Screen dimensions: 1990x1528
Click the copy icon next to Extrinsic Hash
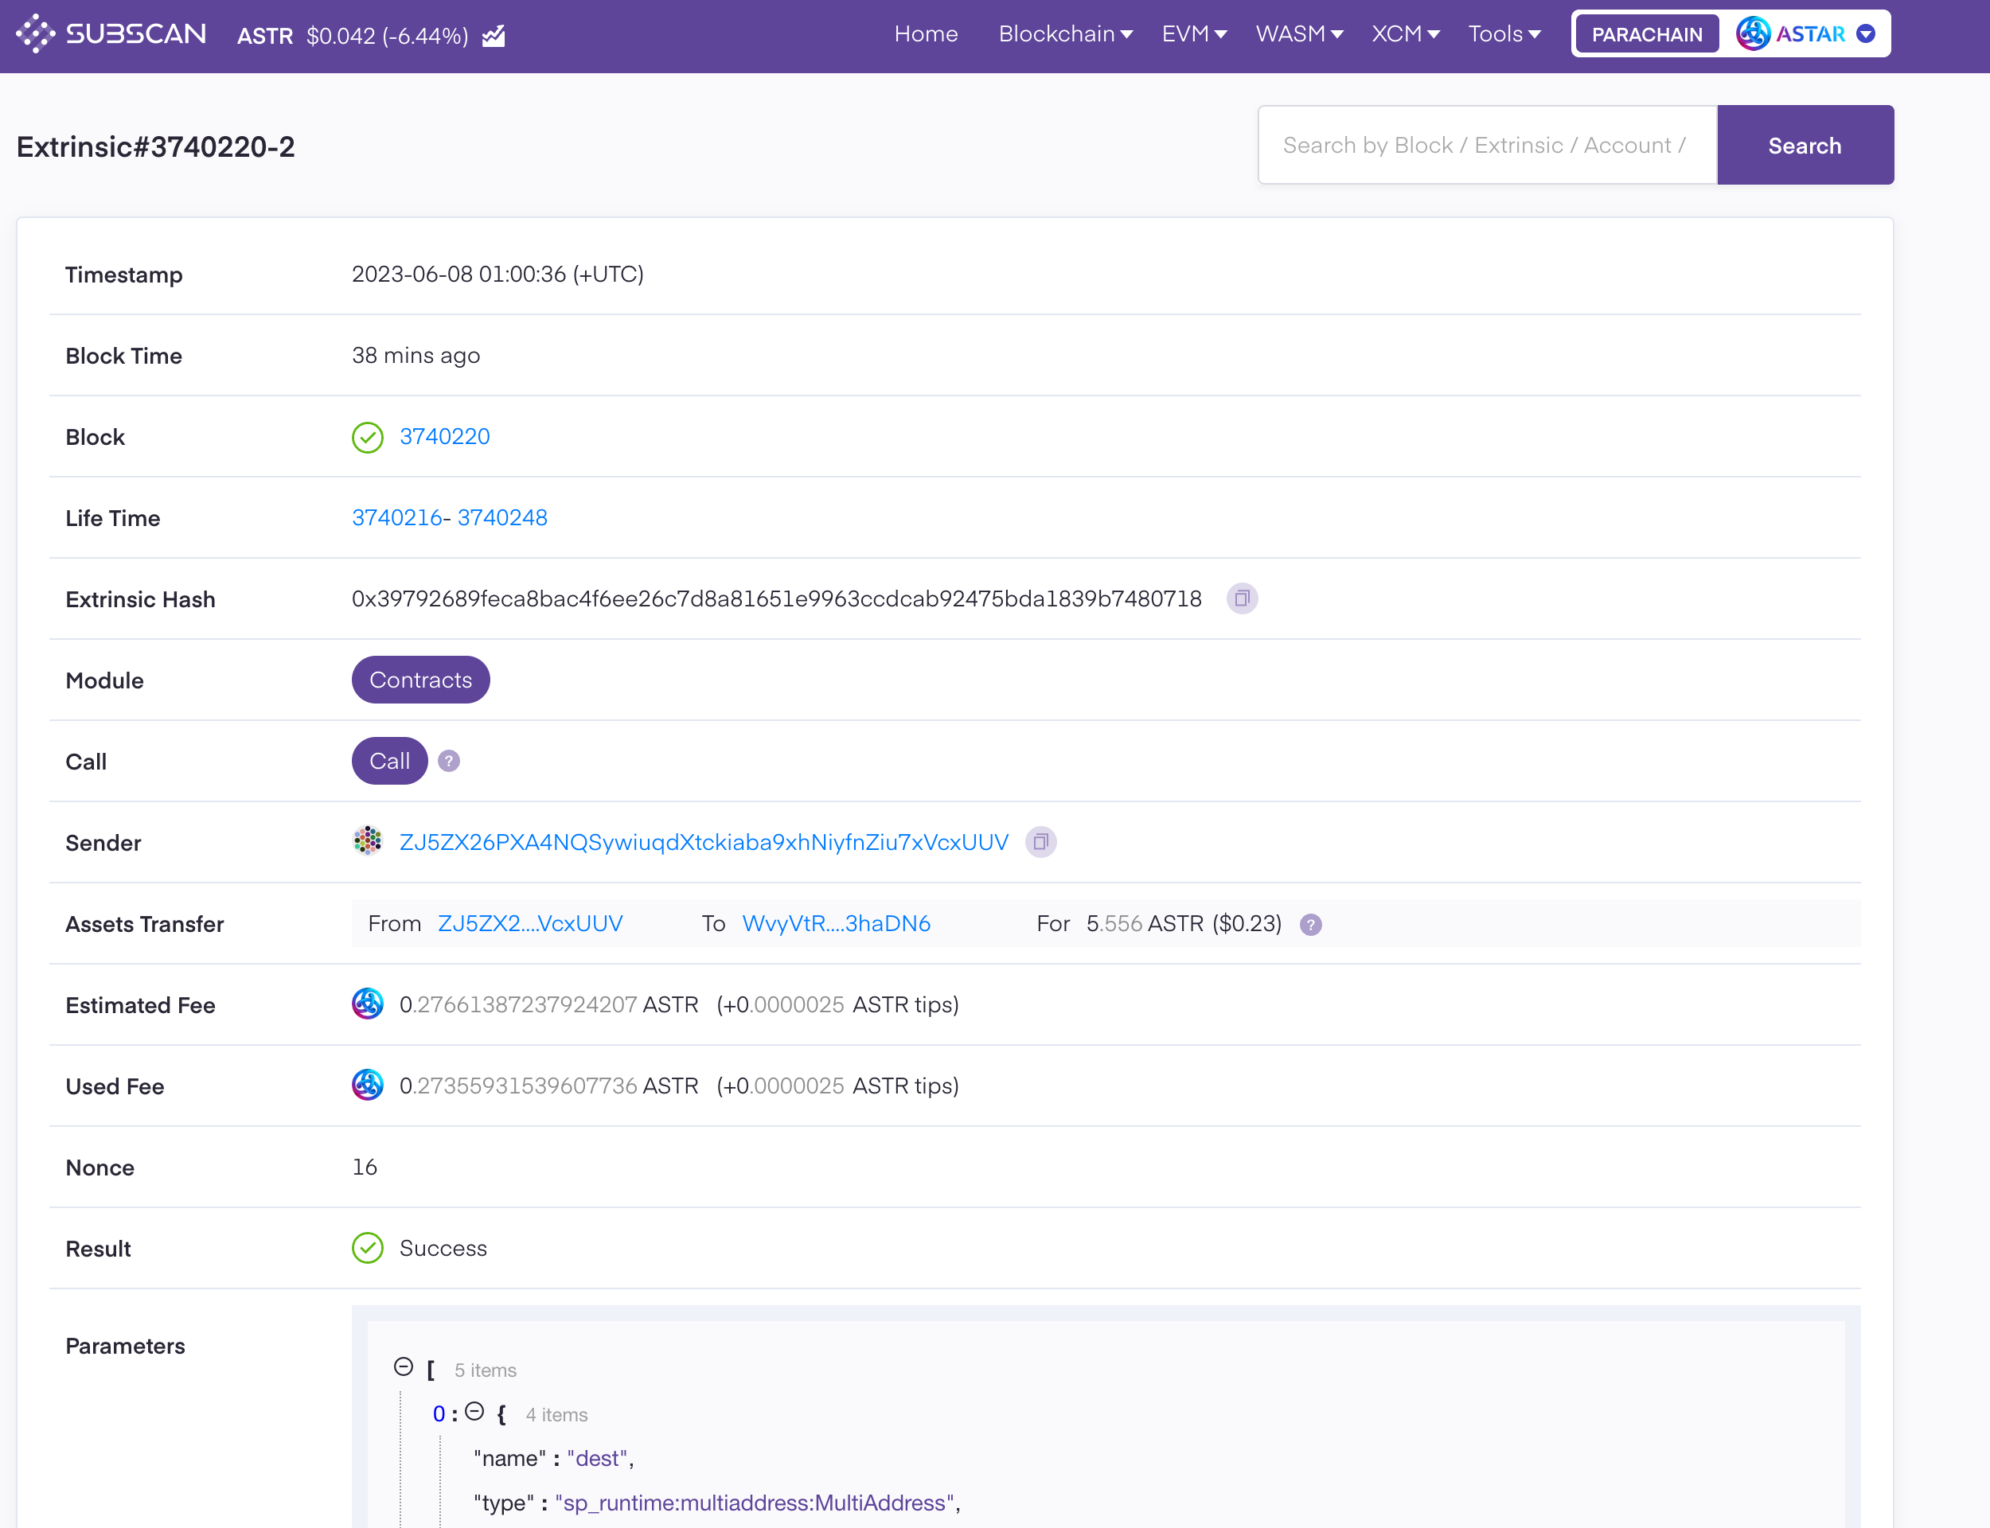[x=1242, y=597]
